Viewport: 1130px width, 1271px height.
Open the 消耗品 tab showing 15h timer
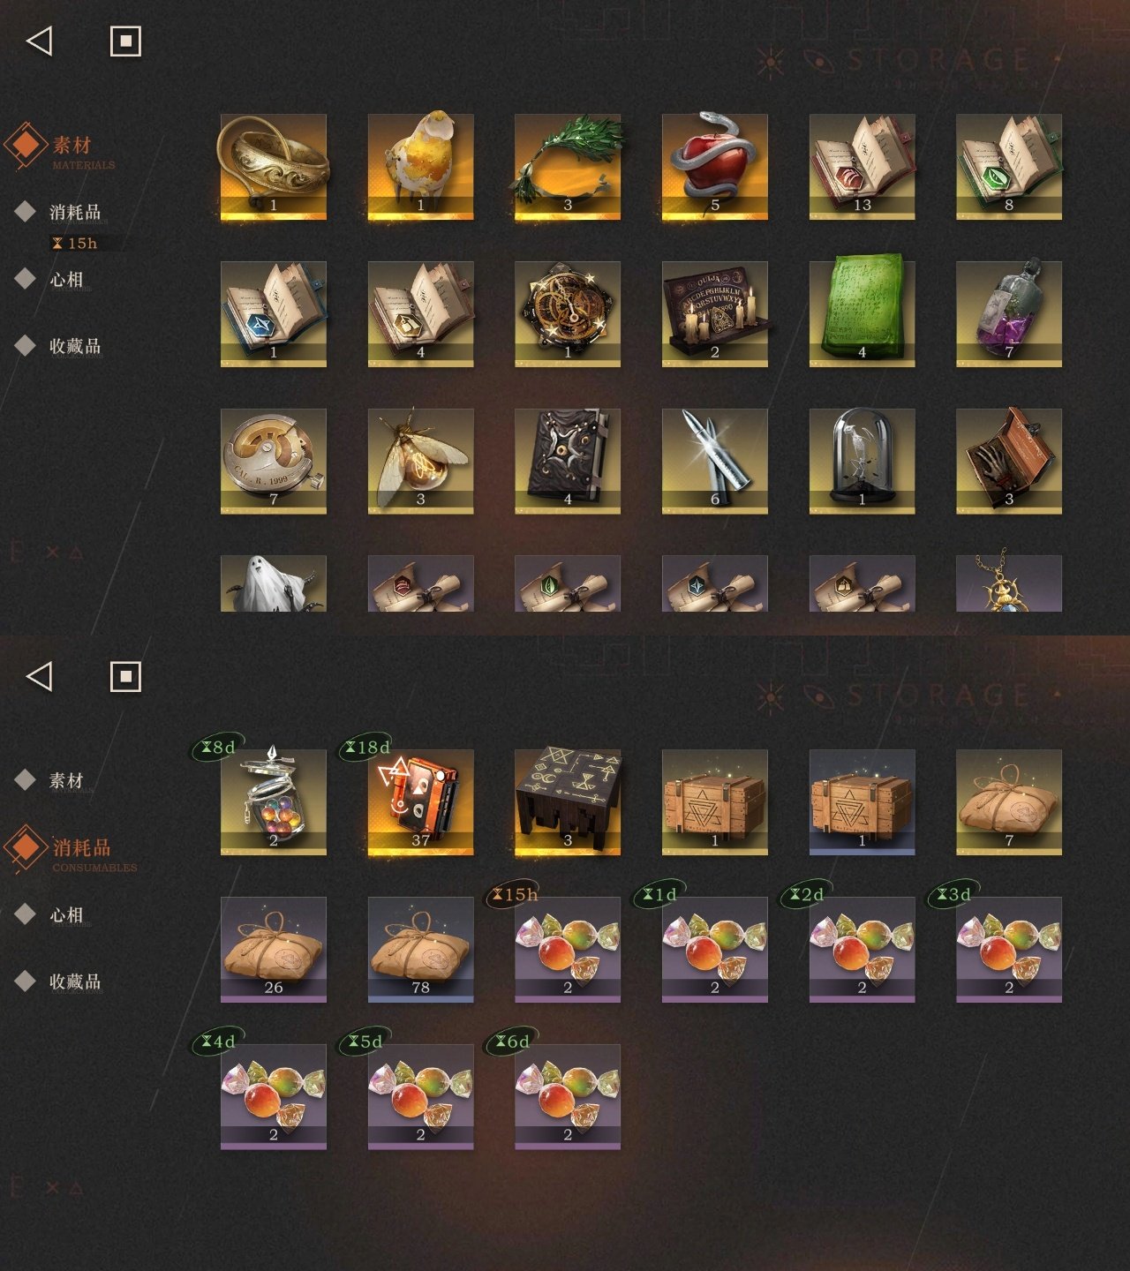[x=74, y=213]
